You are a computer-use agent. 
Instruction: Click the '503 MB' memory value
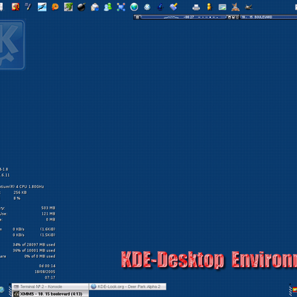tap(48, 208)
